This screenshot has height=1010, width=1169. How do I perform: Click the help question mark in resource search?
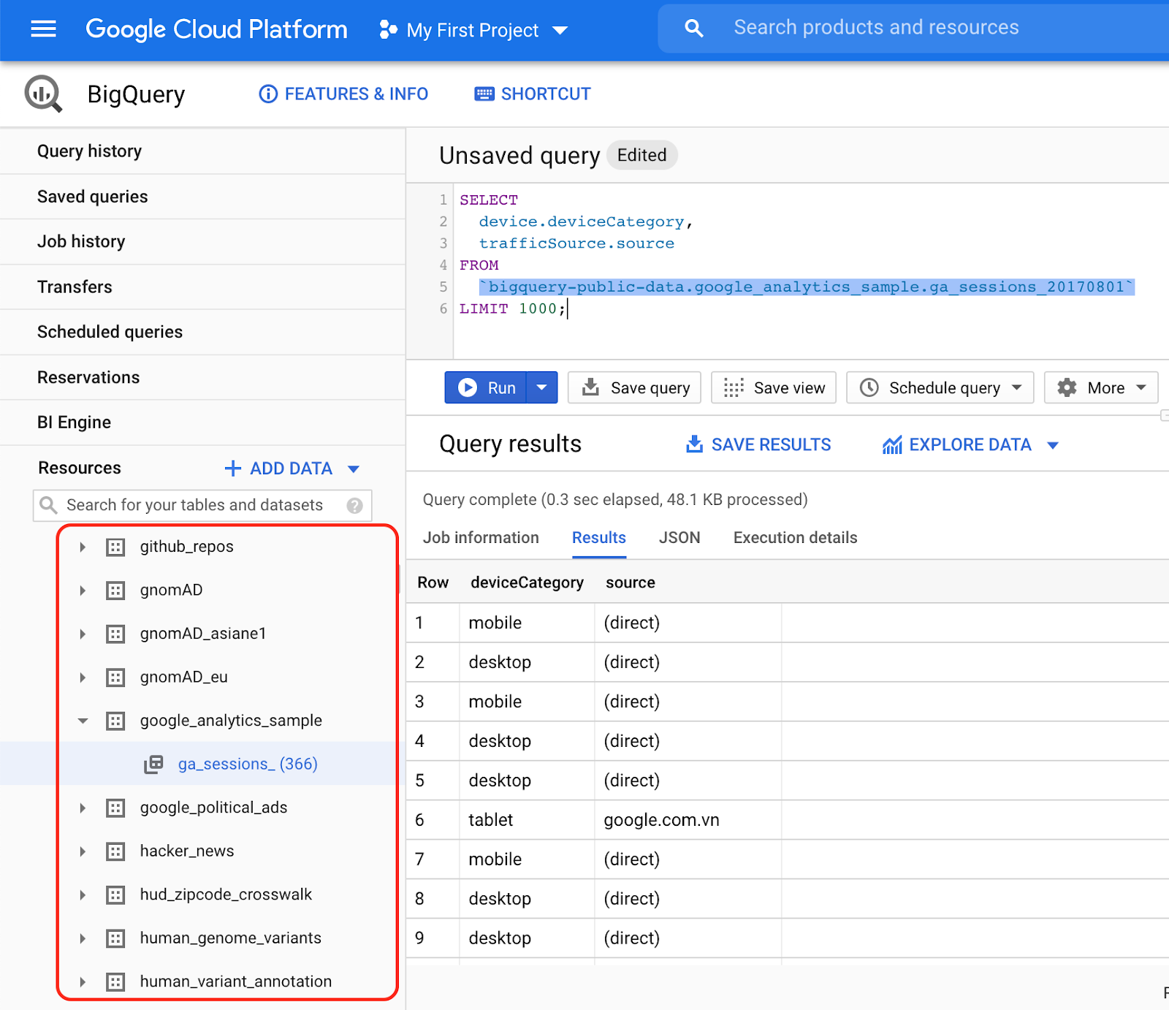pyautogui.click(x=354, y=505)
